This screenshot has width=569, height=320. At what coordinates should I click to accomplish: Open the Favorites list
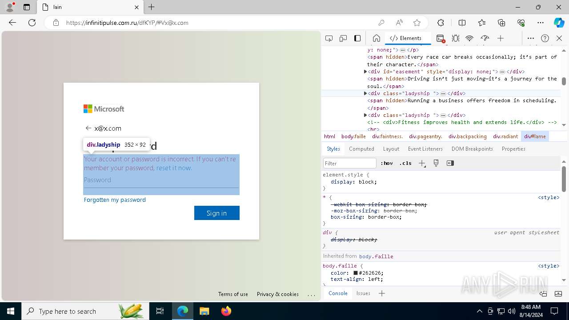click(x=482, y=23)
